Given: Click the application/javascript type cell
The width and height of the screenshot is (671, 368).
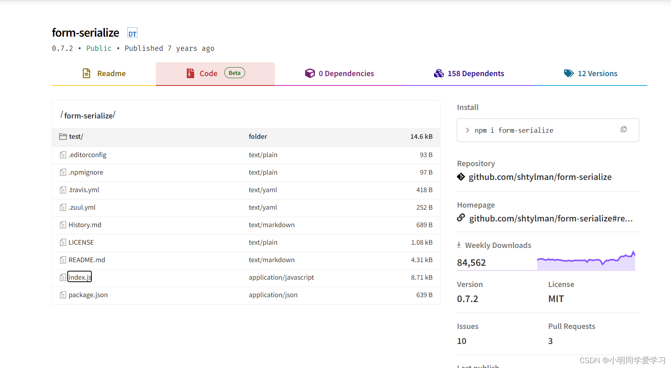Looking at the screenshot, I should coord(281,278).
